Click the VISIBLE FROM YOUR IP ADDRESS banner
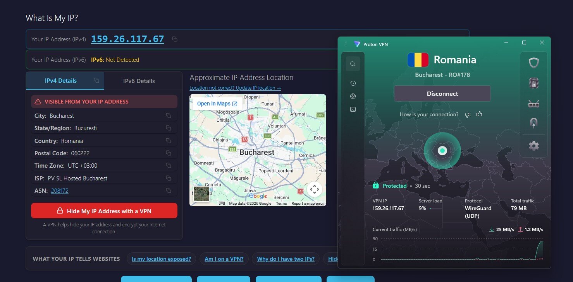Image resolution: width=573 pixels, height=282 pixels. click(104, 102)
